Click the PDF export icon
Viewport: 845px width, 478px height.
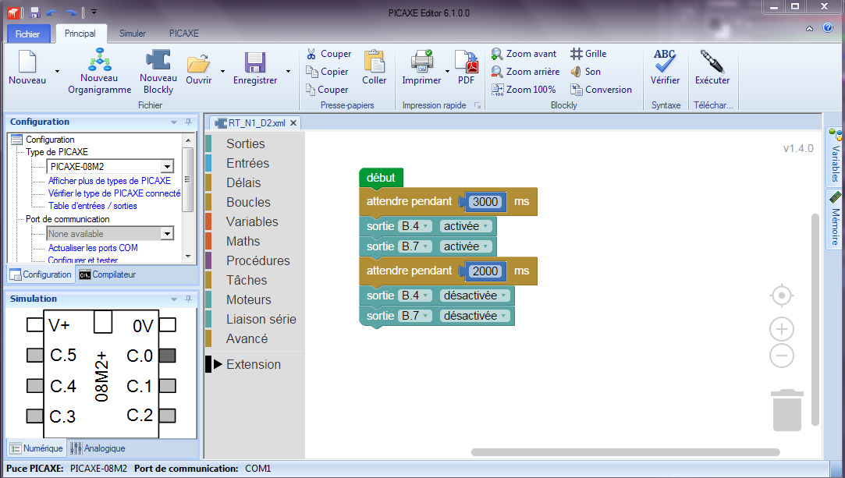466,60
